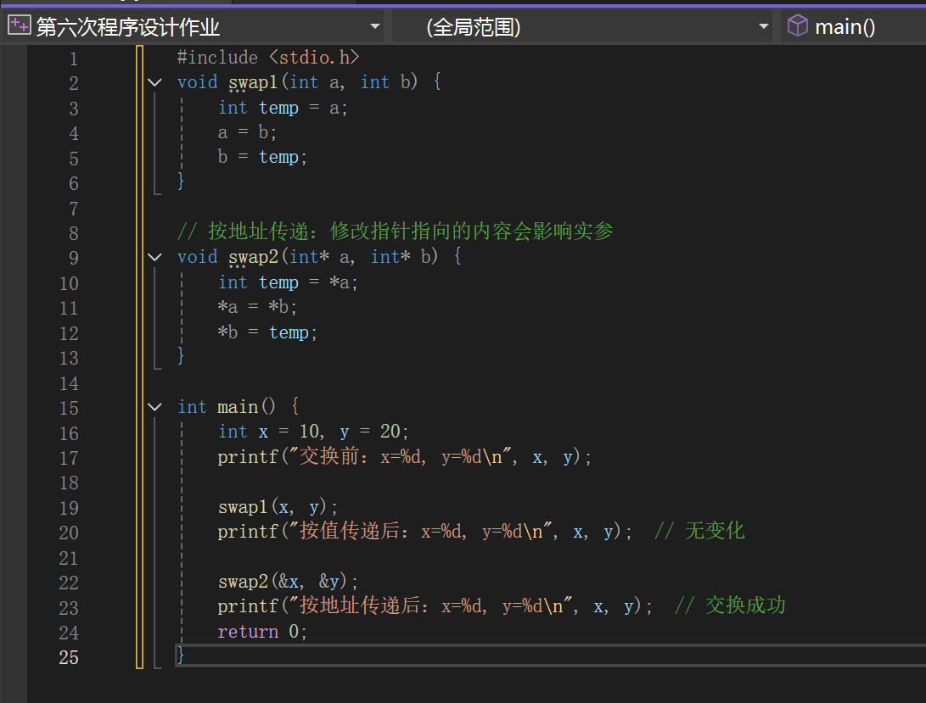Click line number 25 in gutter
The height and width of the screenshot is (703, 926).
pos(69,657)
